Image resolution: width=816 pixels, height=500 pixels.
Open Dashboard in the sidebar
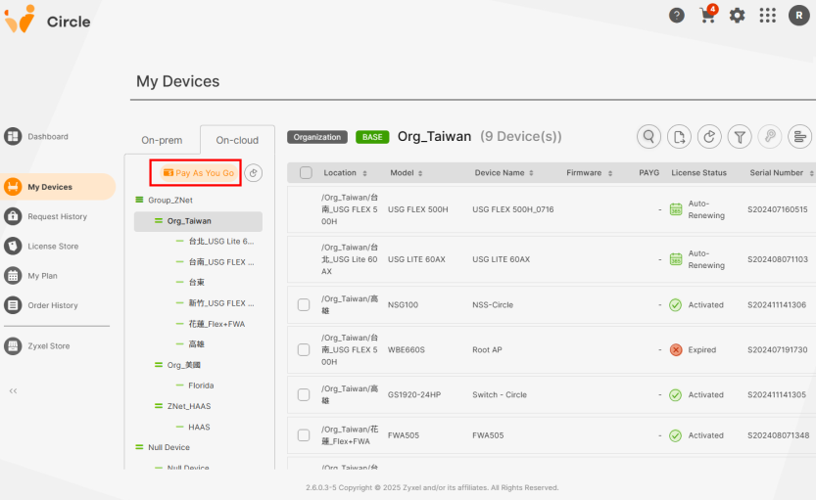click(x=48, y=136)
